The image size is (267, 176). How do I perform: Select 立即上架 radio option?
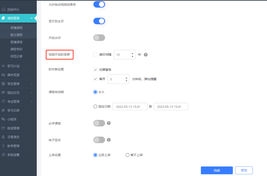[95, 155]
